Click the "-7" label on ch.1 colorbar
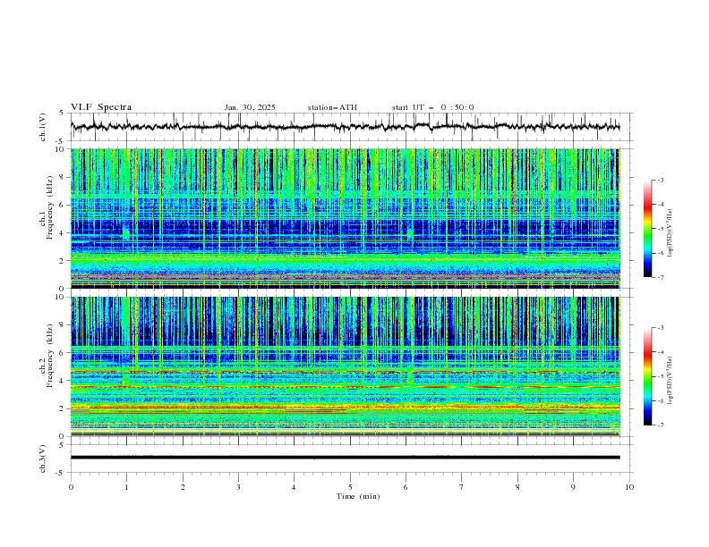The width and height of the screenshot is (709, 547). pyautogui.click(x=660, y=277)
